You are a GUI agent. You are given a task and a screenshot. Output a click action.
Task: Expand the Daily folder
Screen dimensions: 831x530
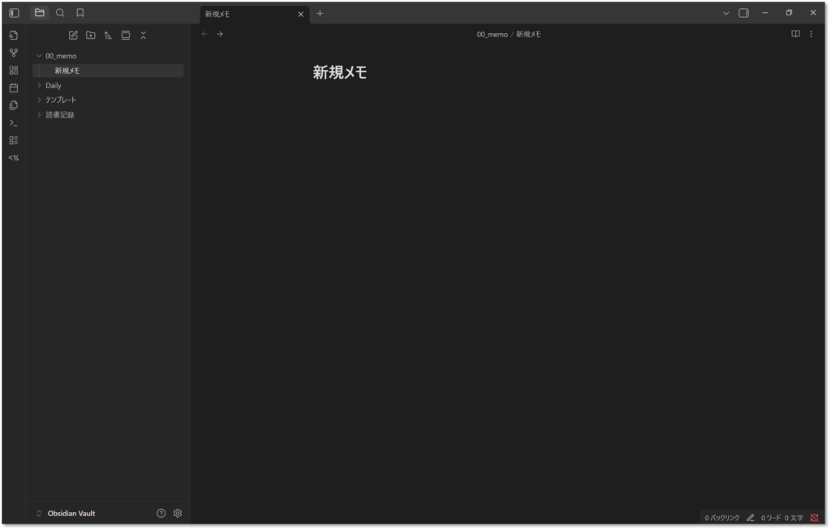[x=39, y=85]
